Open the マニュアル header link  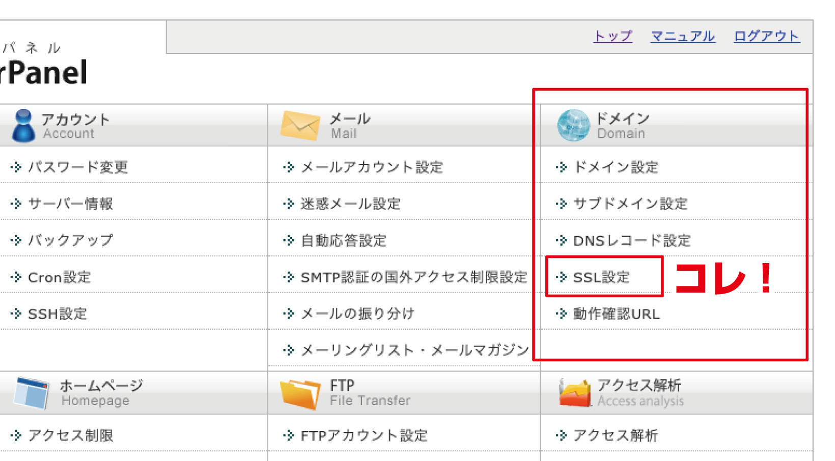pos(683,36)
